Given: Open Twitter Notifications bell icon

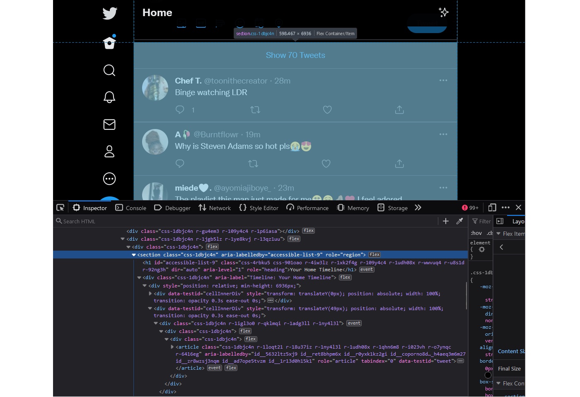Looking at the screenshot, I should (109, 97).
